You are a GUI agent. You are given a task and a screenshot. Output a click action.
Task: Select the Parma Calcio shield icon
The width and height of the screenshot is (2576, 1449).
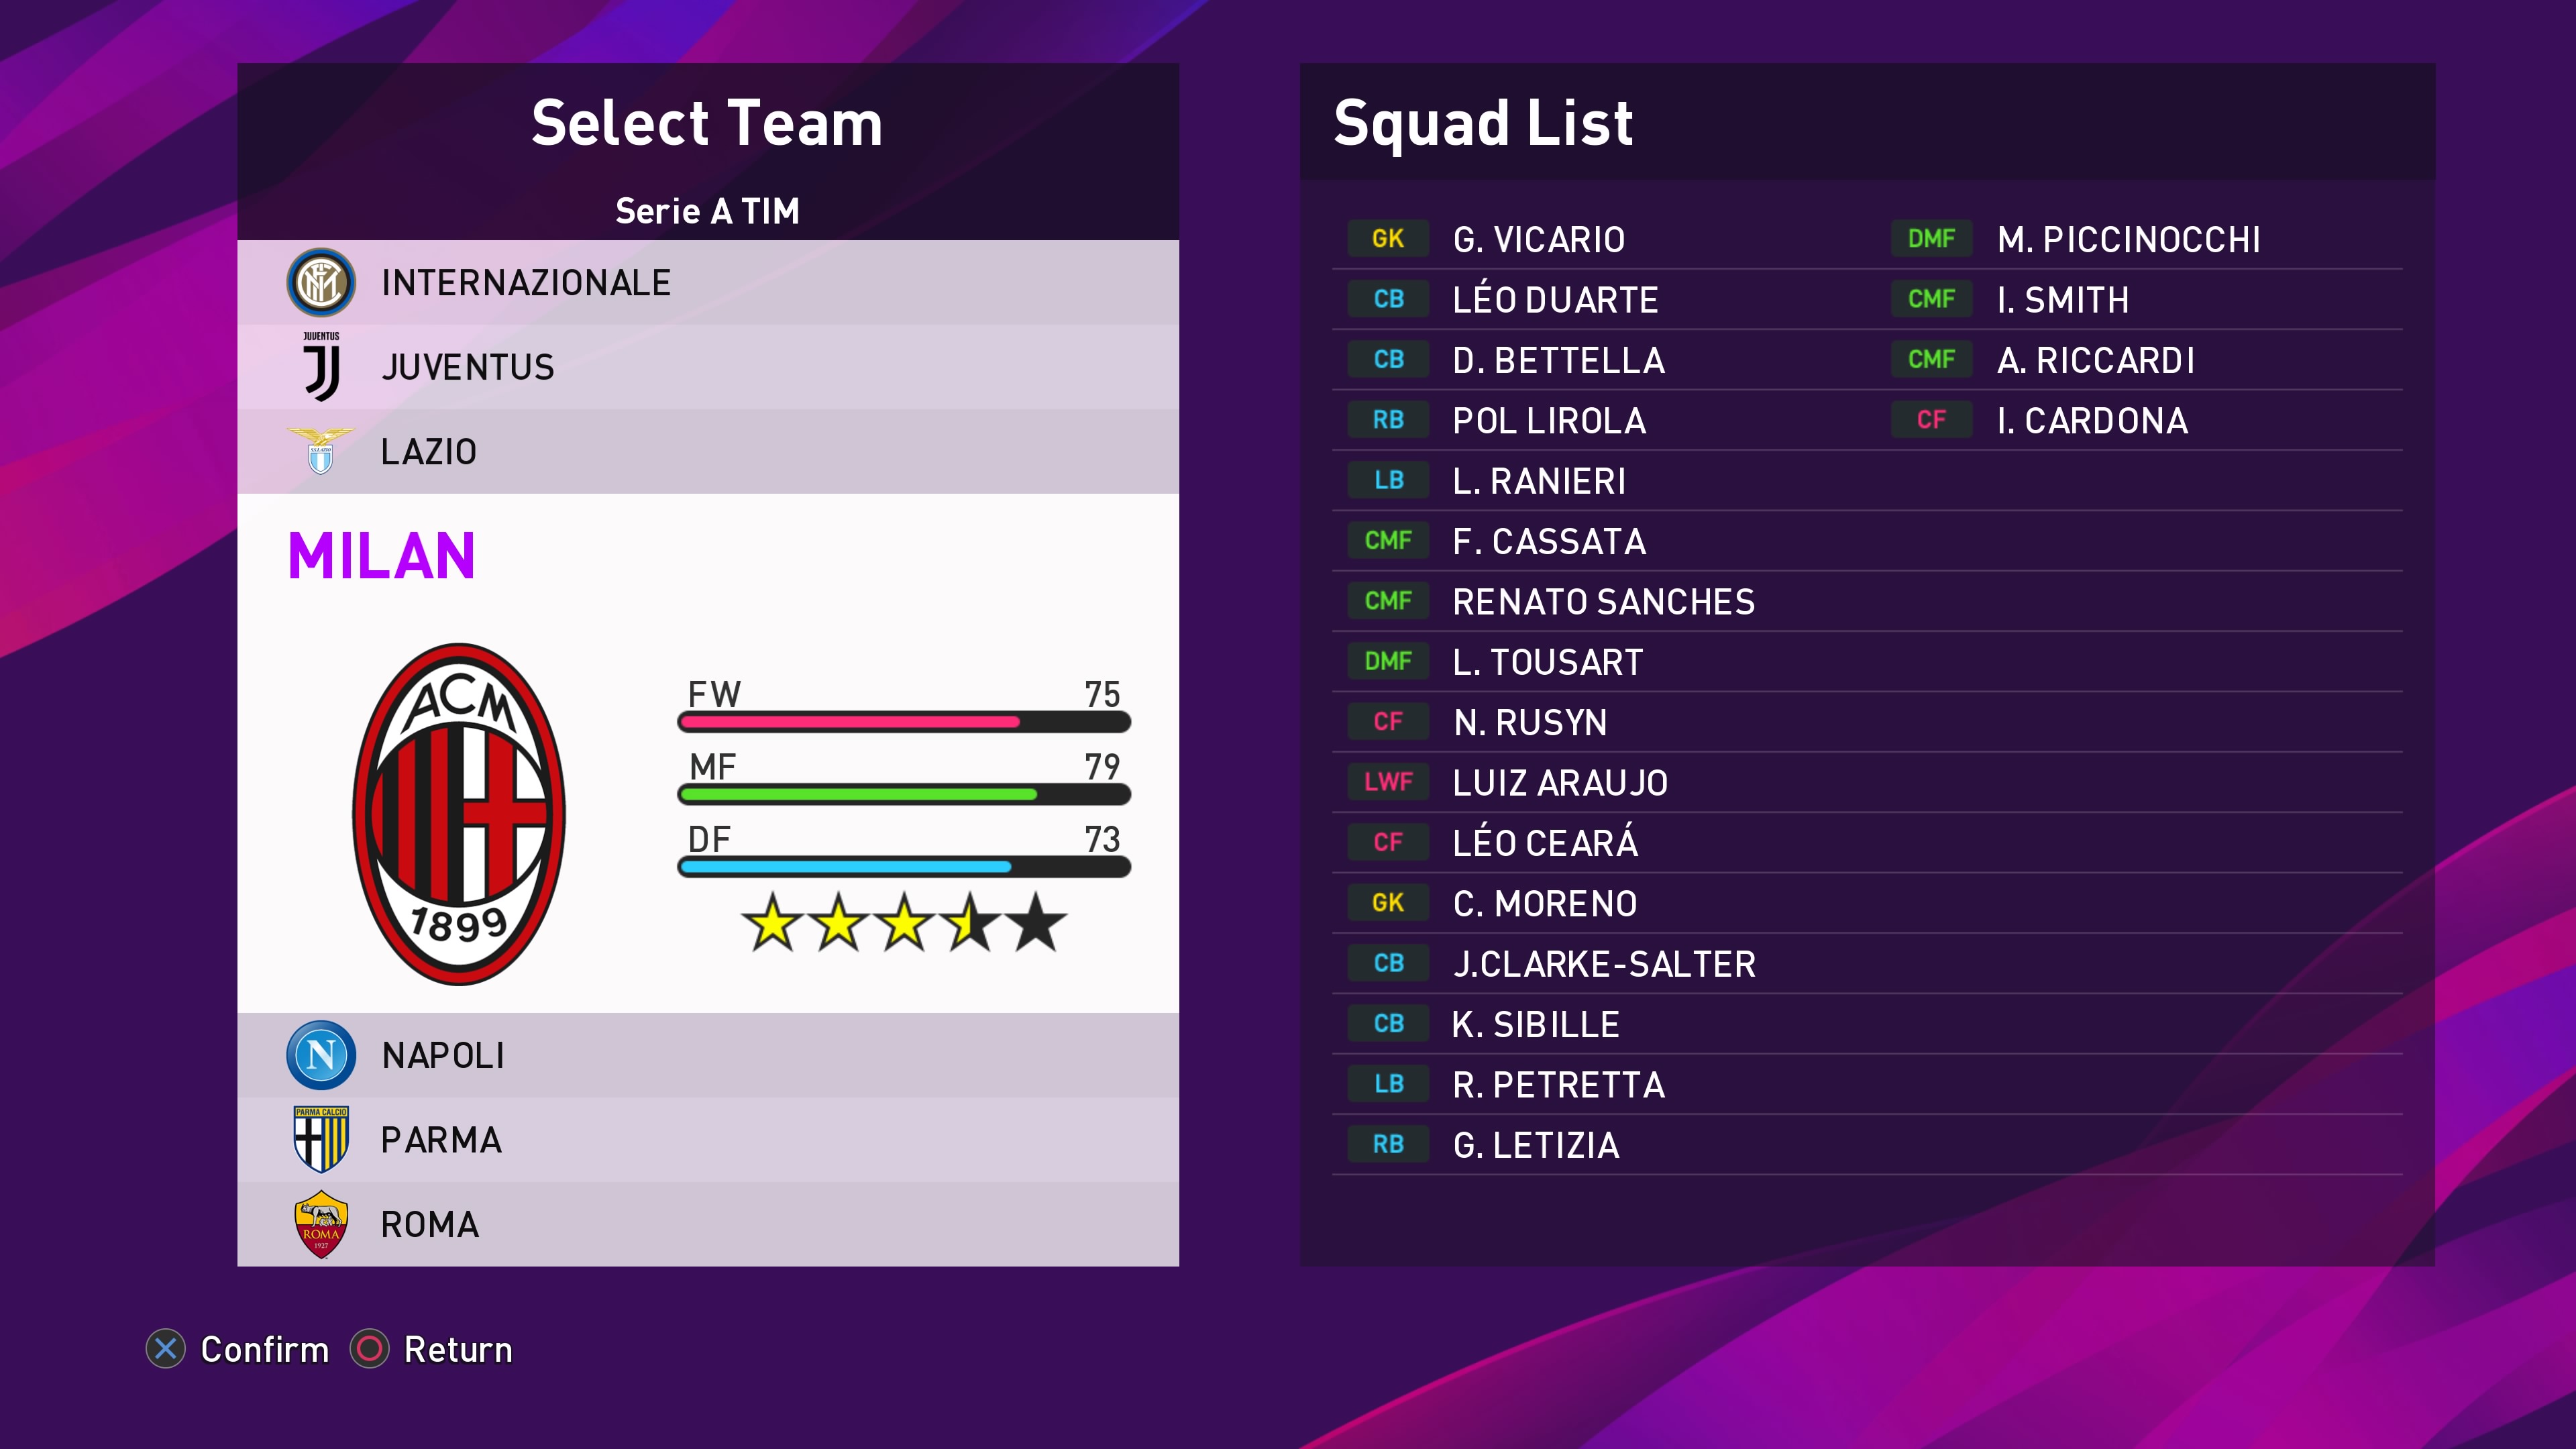[x=320, y=1139]
